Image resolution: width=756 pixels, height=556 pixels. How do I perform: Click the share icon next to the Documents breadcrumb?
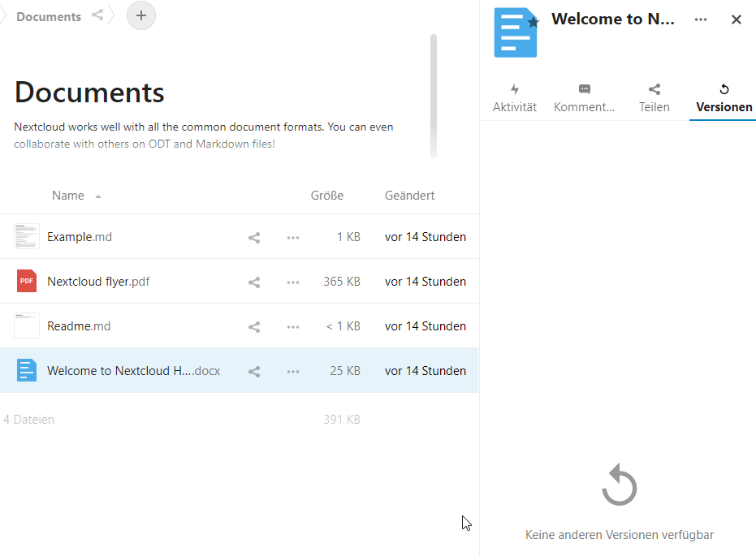coord(97,15)
